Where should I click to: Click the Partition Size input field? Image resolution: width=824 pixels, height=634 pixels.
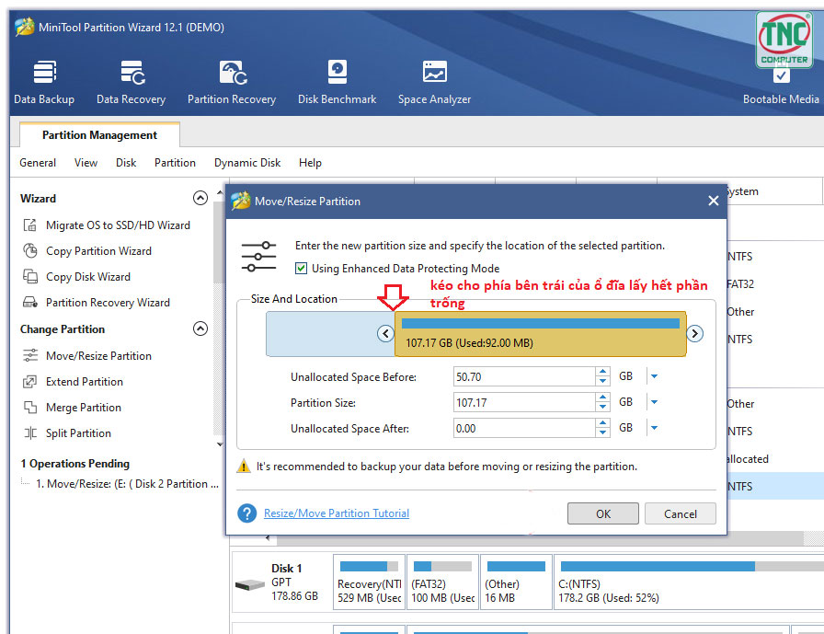click(524, 402)
